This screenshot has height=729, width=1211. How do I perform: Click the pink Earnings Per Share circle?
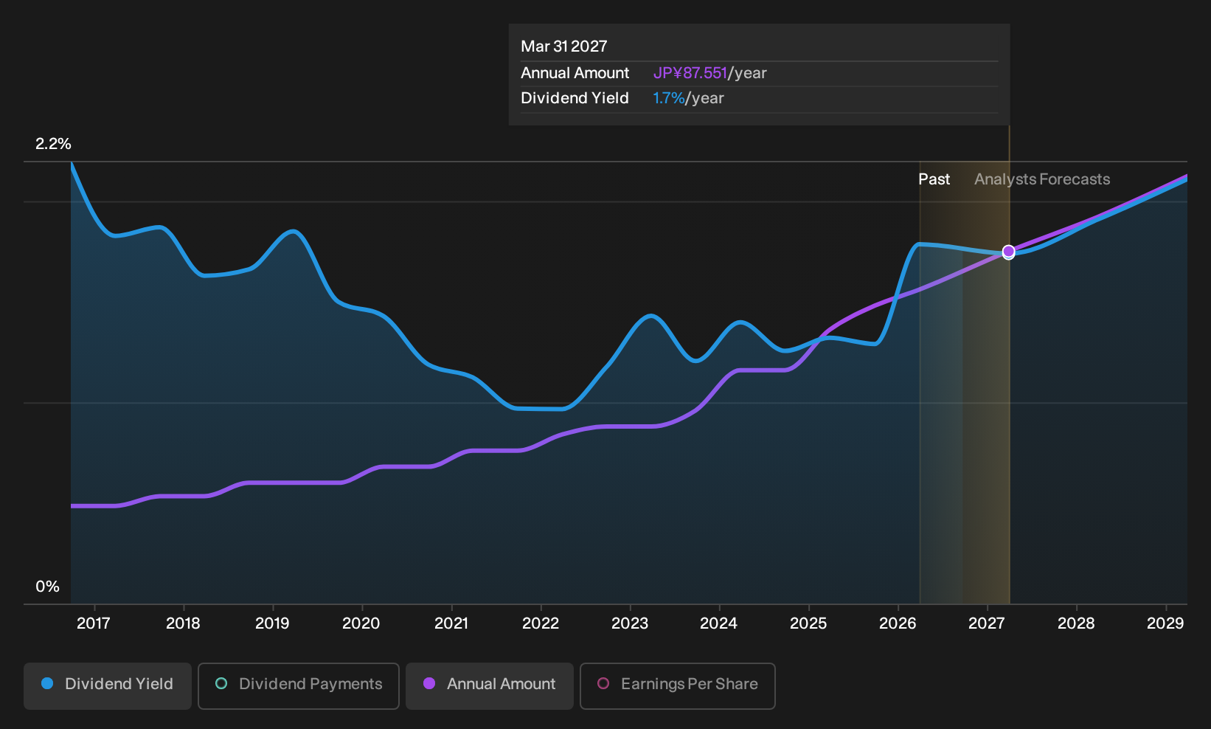coord(603,683)
